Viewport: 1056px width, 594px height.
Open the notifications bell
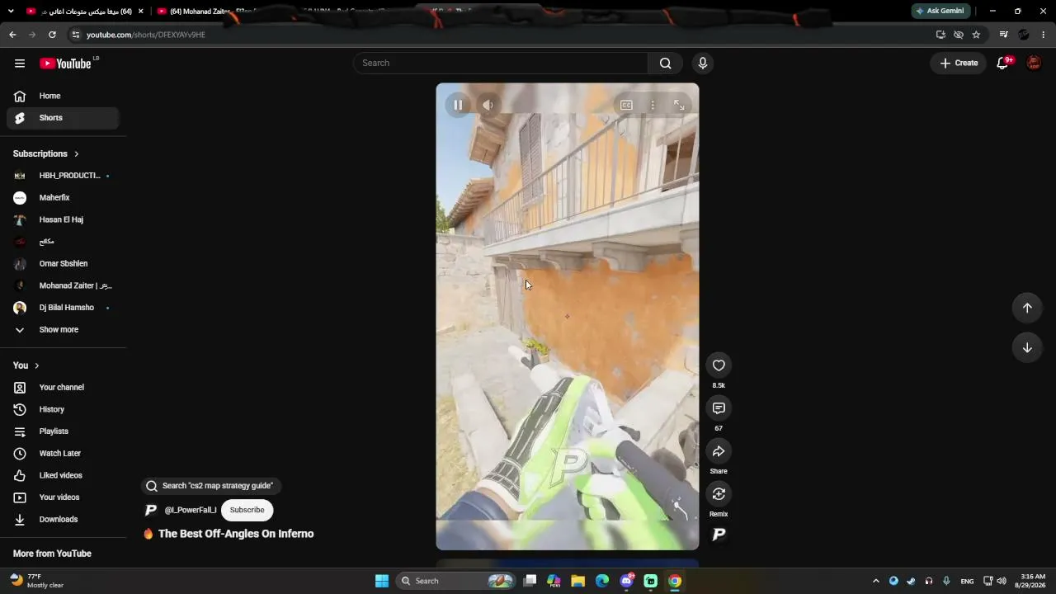1003,64
